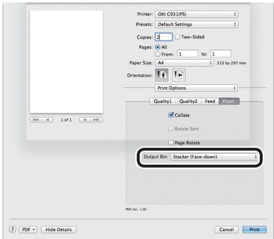Open the Presets Default Settings dropdown
274x239 pixels.
coord(196,25)
